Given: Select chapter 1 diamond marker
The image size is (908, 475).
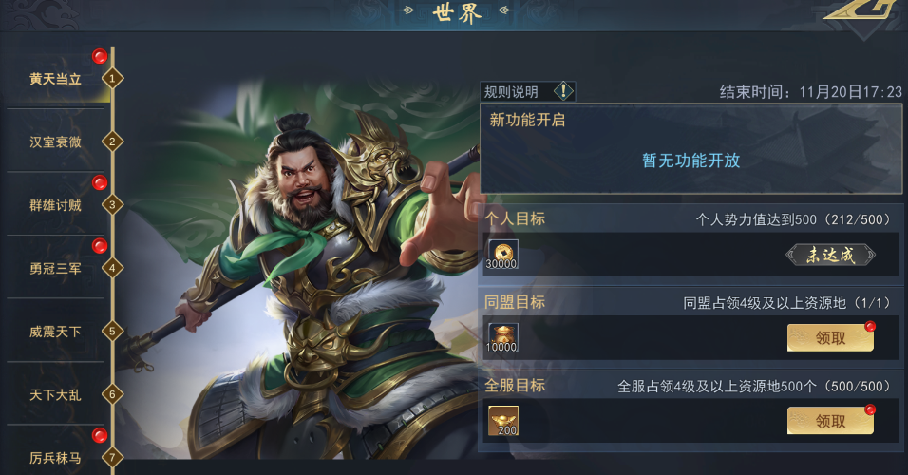Looking at the screenshot, I should pyautogui.click(x=112, y=78).
